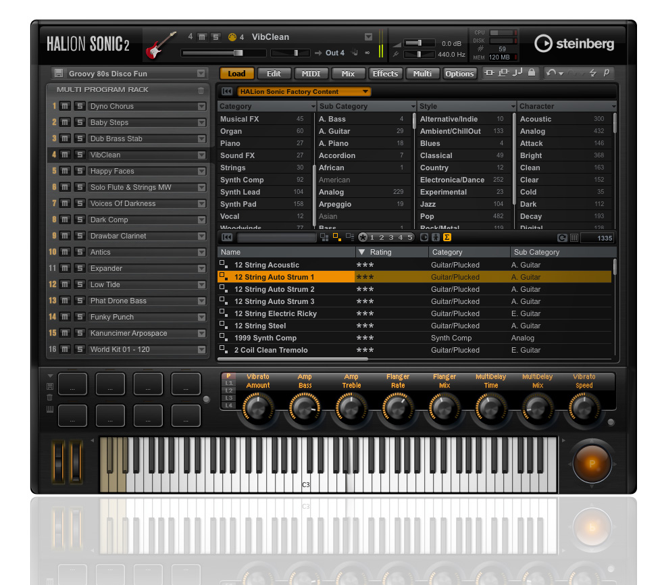
Task: Click the undo arrow icon
Action: [551, 73]
